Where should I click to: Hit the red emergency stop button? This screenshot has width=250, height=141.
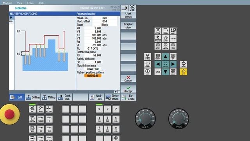(x=9, y=114)
